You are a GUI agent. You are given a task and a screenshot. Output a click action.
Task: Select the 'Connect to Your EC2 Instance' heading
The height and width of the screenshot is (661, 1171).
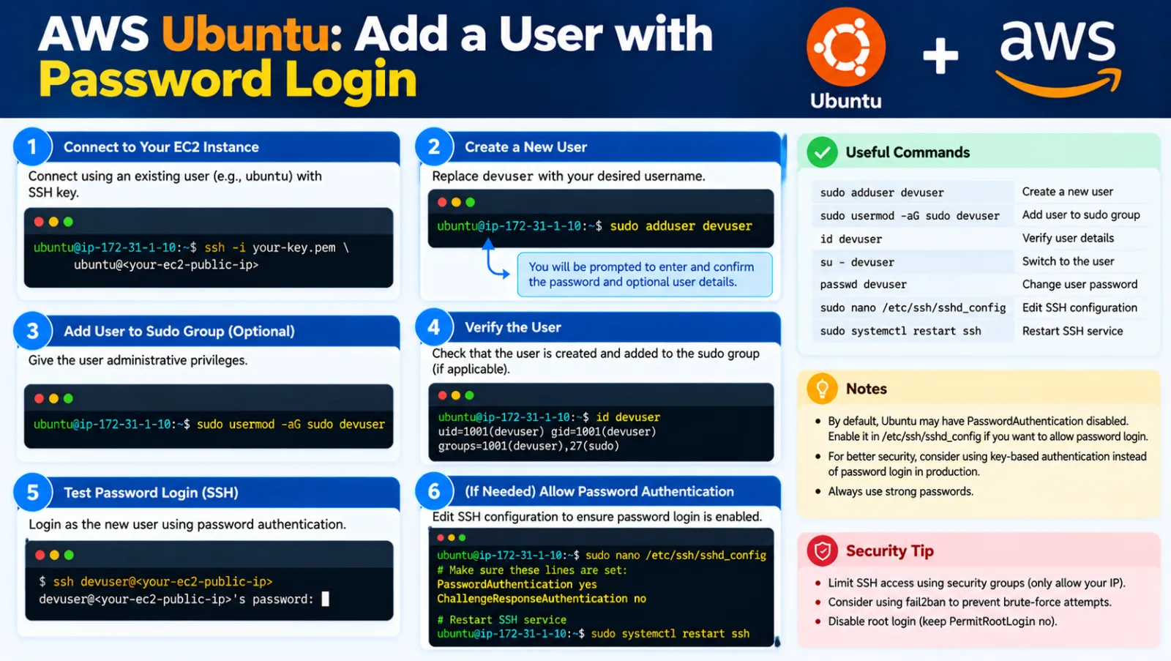click(x=161, y=147)
